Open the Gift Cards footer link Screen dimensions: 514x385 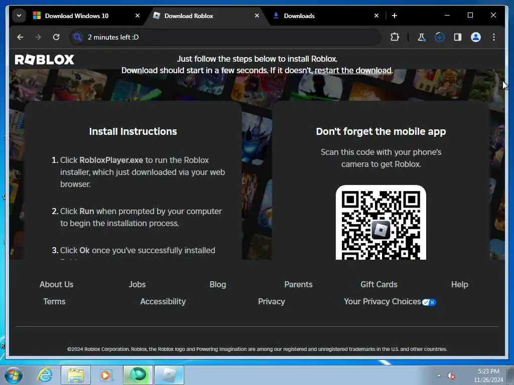pyautogui.click(x=379, y=285)
